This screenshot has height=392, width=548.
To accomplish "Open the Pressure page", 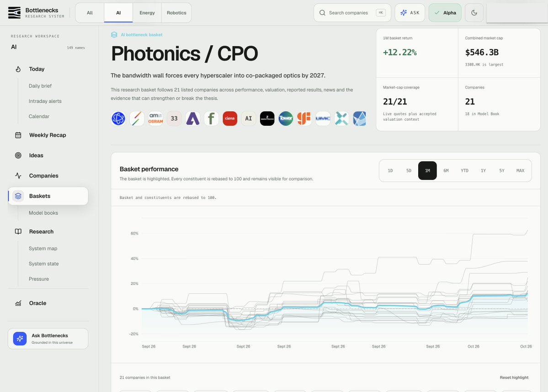I will tap(39, 279).
